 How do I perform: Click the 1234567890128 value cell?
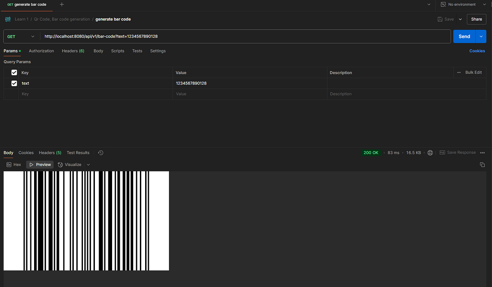point(250,83)
